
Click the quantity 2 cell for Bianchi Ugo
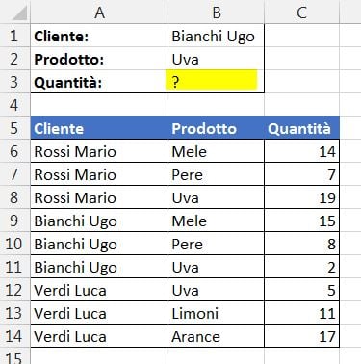coord(301,267)
